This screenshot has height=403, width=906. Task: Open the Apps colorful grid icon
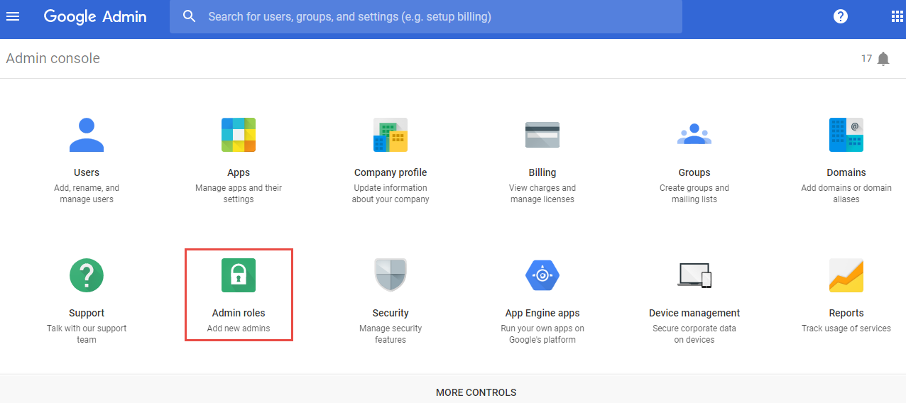pos(239,135)
